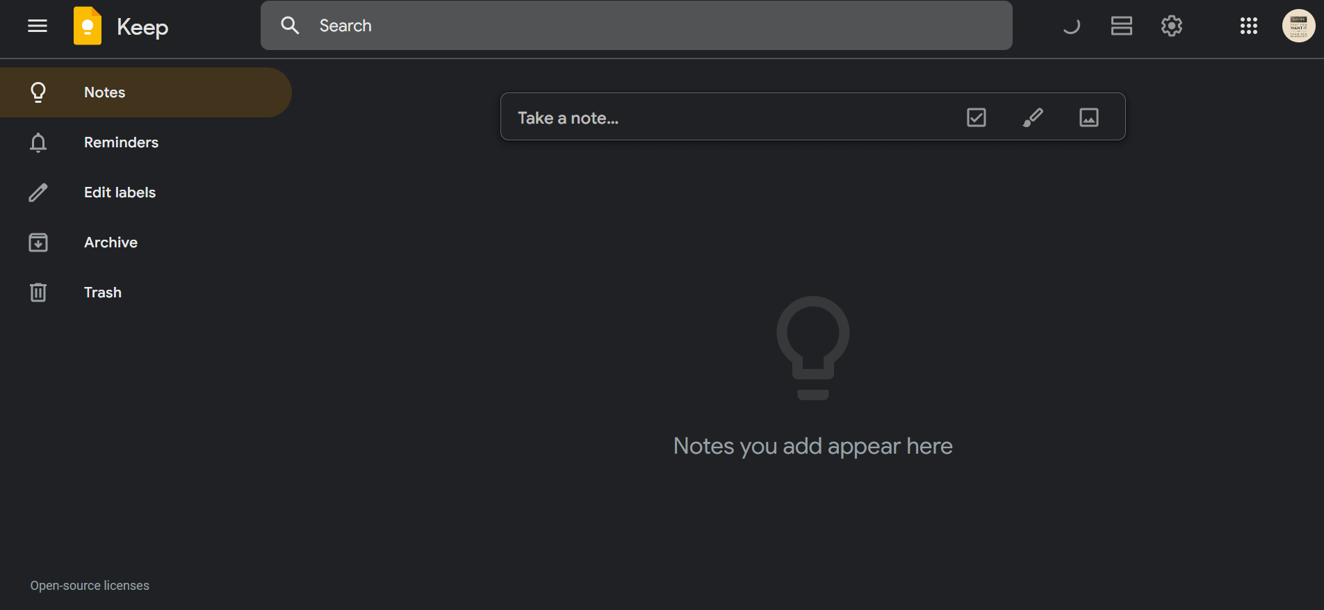Viewport: 1324px width, 610px height.
Task: Focus the Search text field
Action: 660,26
